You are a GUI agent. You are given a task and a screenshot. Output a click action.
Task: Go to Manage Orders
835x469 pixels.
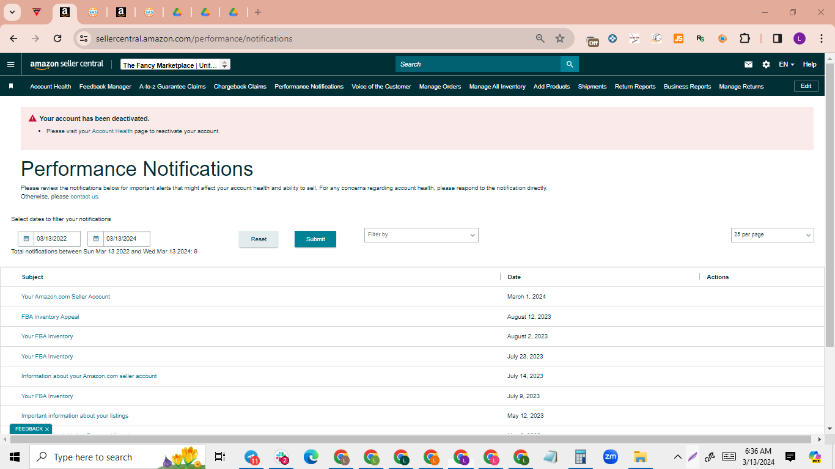(440, 87)
